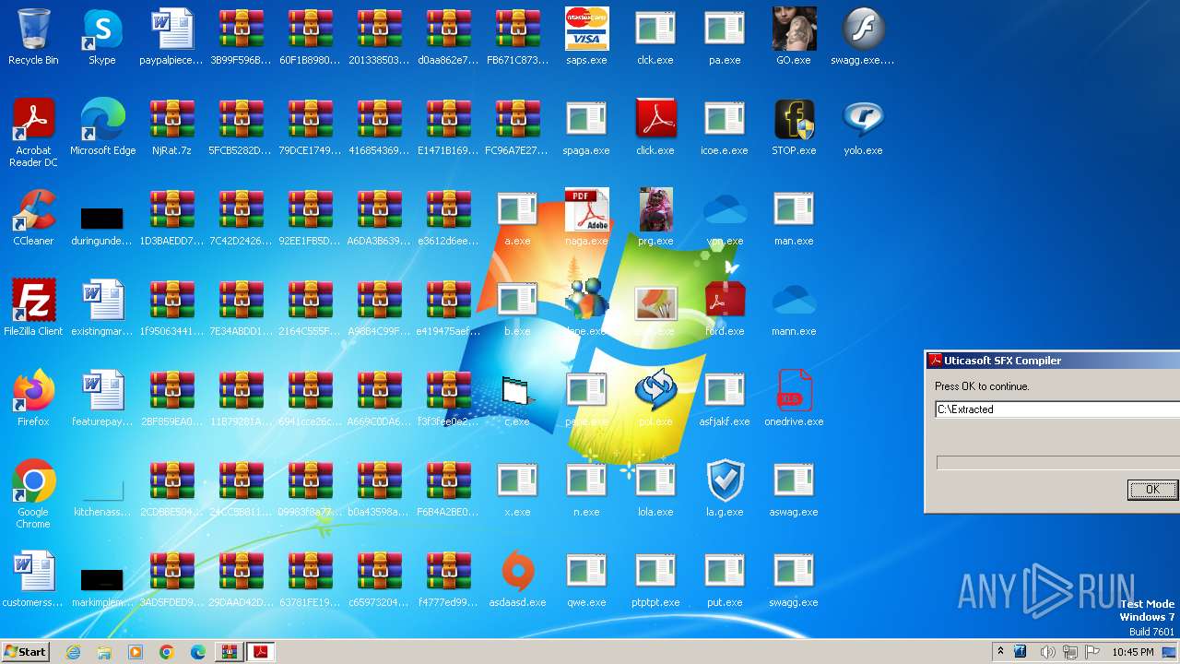Select the CCleaner desktop shortcut

coord(33,209)
